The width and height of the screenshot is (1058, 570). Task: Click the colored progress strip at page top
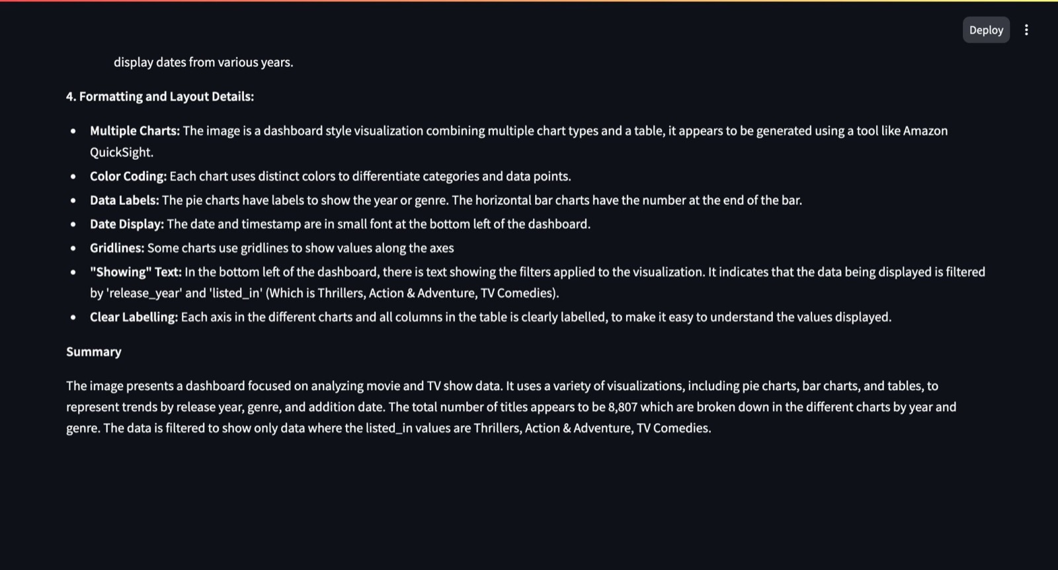529,1
